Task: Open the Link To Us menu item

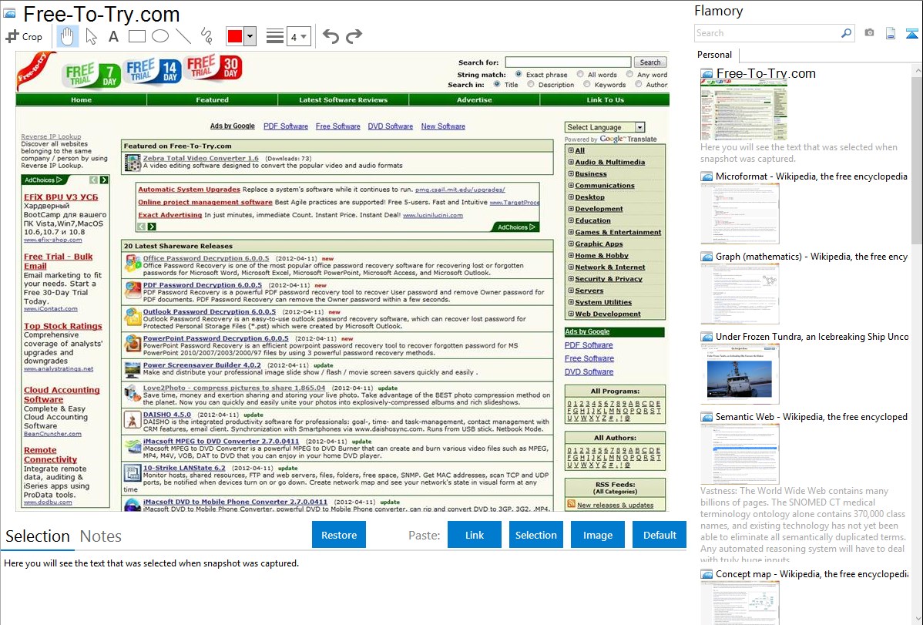Action: pos(605,99)
